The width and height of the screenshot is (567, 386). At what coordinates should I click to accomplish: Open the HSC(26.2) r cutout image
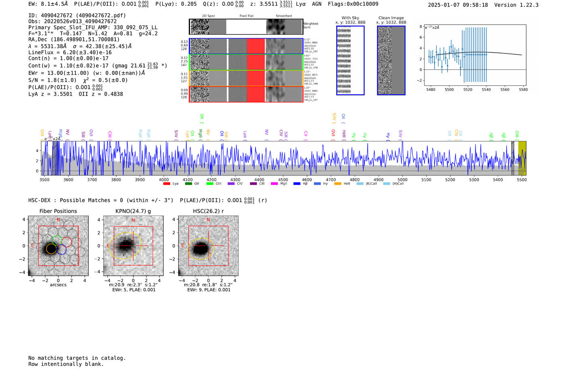(208, 246)
